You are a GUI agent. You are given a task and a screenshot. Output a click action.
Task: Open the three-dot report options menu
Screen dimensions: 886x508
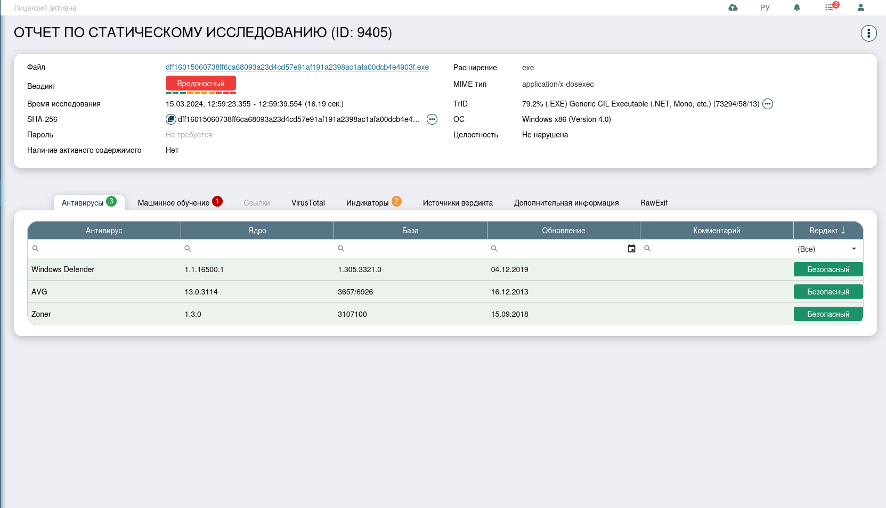click(x=868, y=34)
